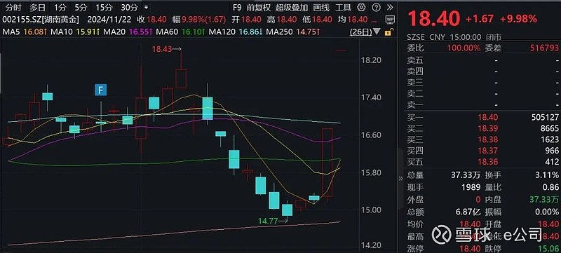Screen dimensions: 561x253
Task: Click the WP monitor icon
Action: (391, 20)
